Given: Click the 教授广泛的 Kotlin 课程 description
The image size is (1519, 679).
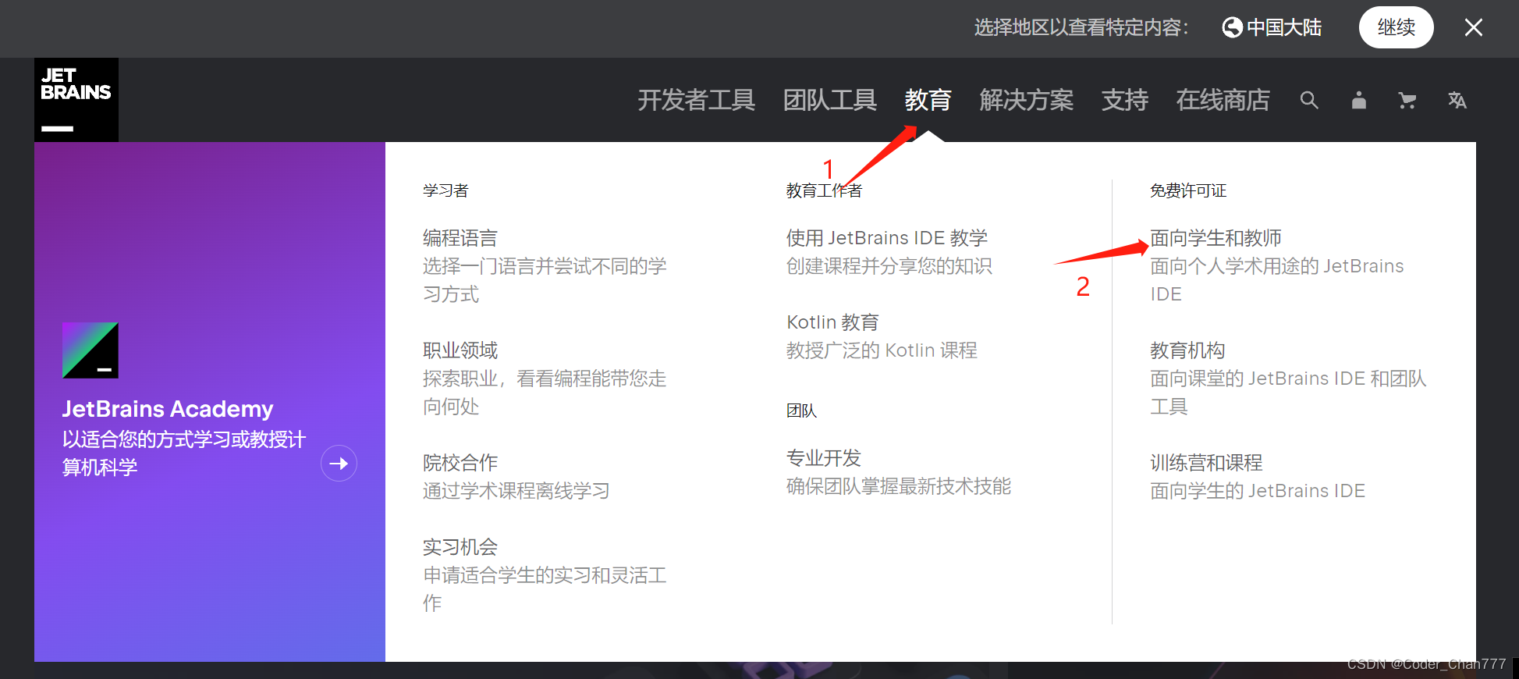Looking at the screenshot, I should pos(882,350).
